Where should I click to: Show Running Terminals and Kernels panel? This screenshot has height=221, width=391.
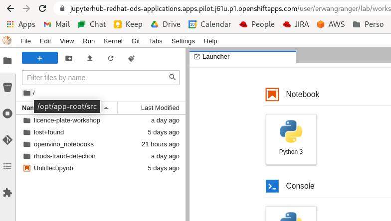click(7, 113)
